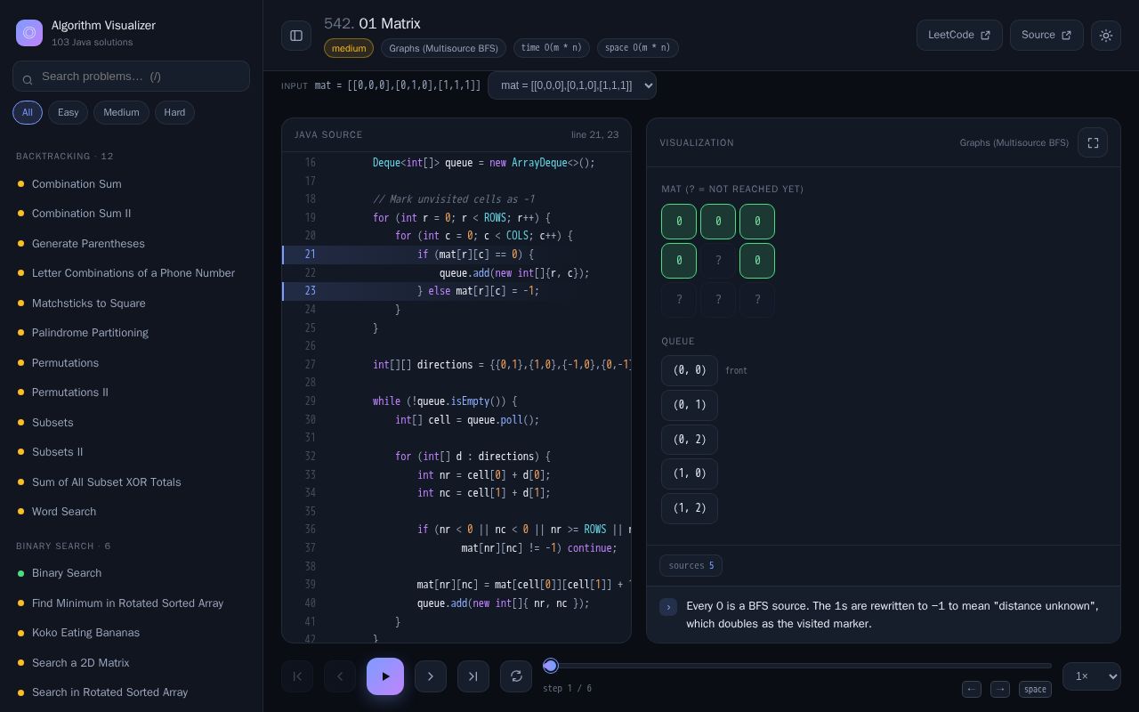Skip to the last step
1139x712 pixels.
(x=473, y=676)
